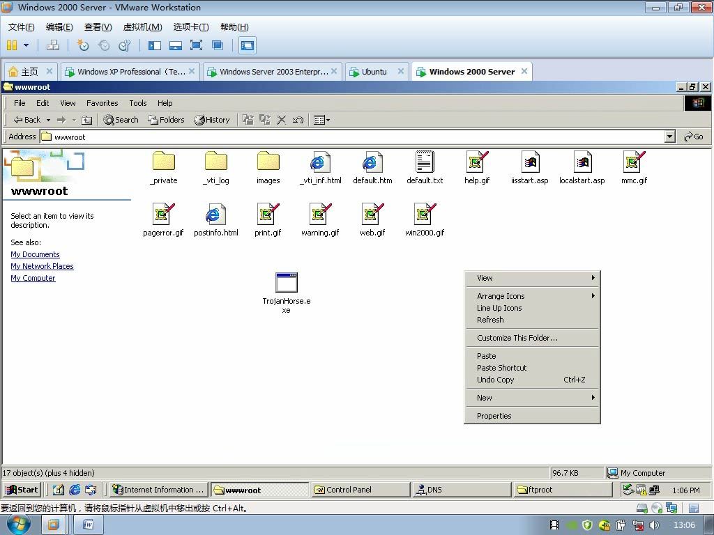Open the Explorer Tools menu
Screen dimensions: 714x535
click(138, 103)
